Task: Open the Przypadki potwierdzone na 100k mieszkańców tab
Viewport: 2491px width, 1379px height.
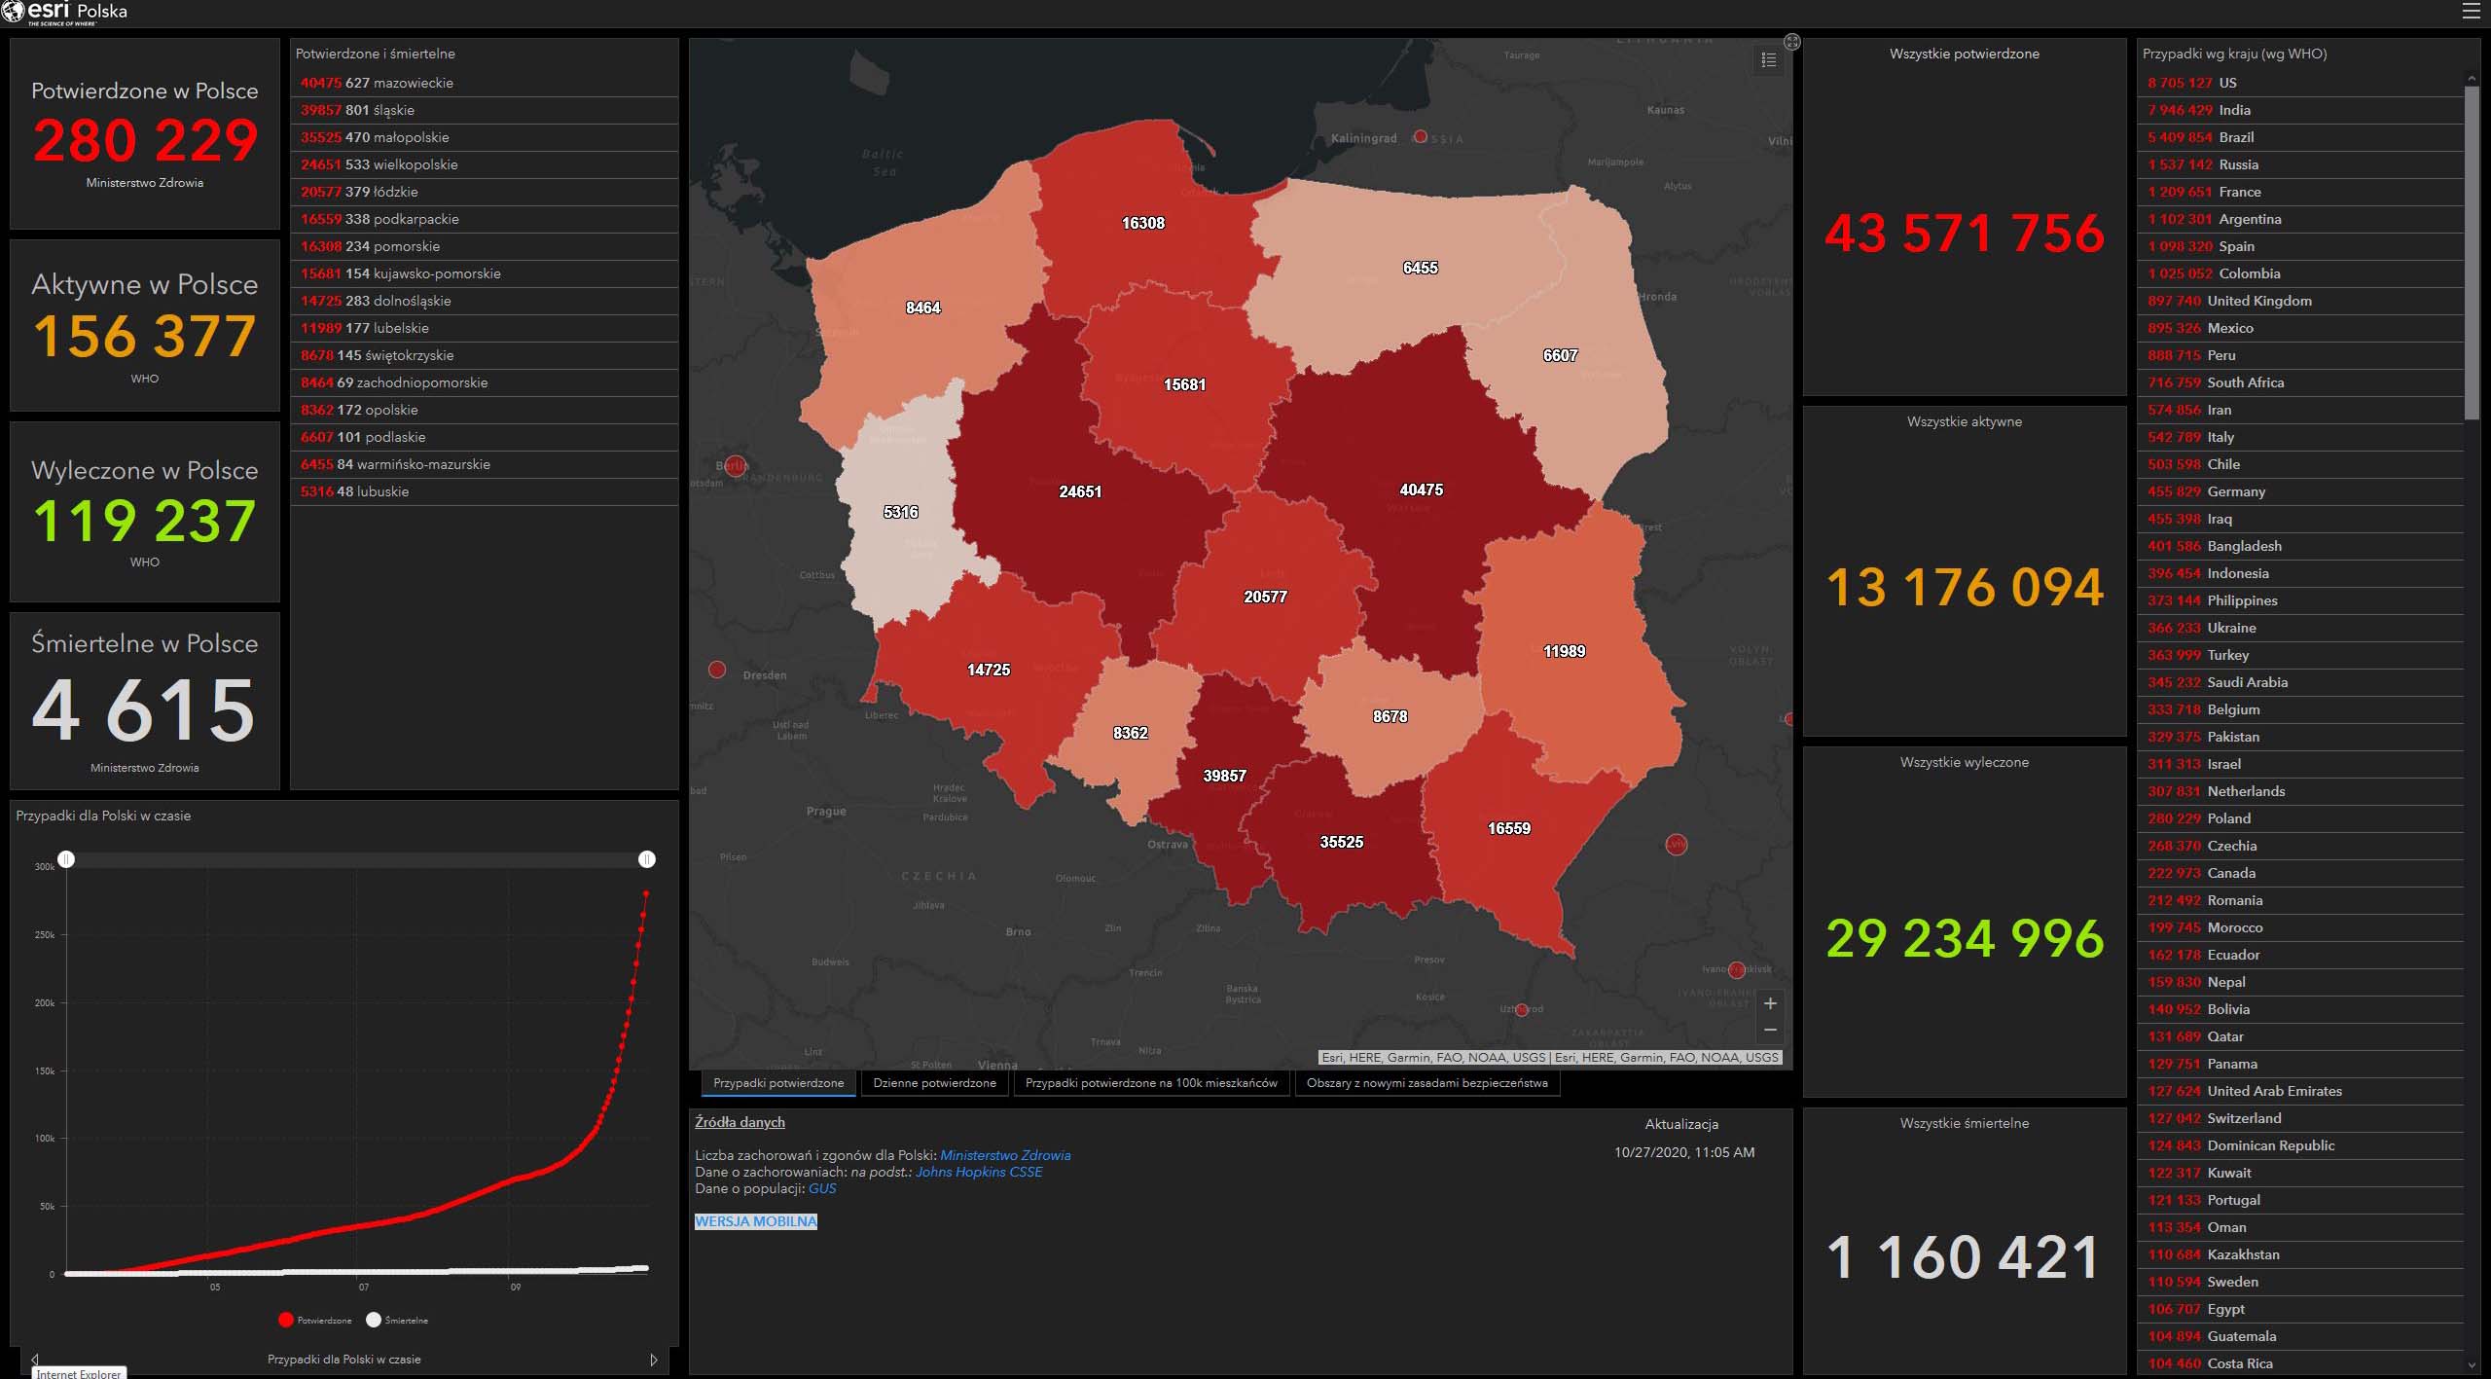Action: [x=1151, y=1083]
